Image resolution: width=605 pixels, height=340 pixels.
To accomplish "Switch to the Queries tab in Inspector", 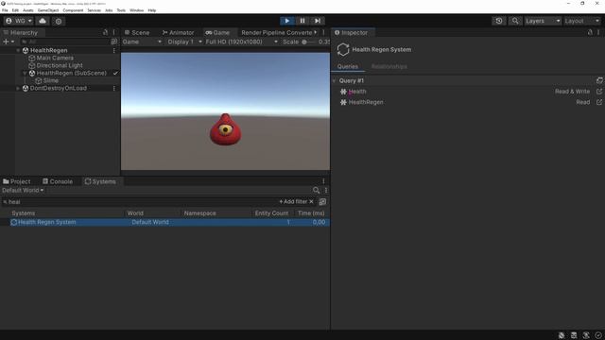I will (x=348, y=66).
